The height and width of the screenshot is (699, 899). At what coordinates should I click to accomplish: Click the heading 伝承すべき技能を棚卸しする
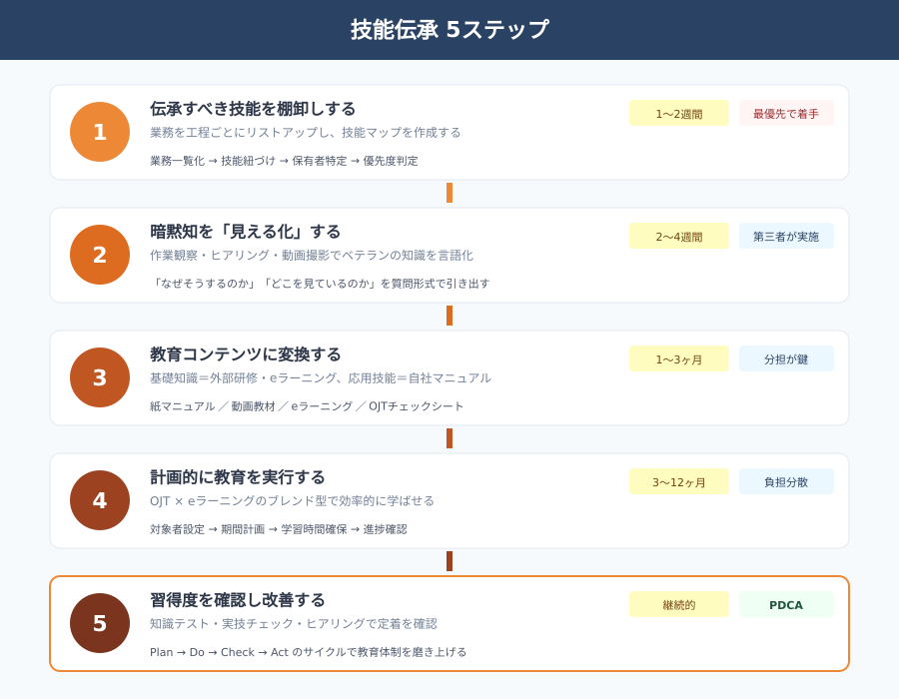tap(253, 109)
